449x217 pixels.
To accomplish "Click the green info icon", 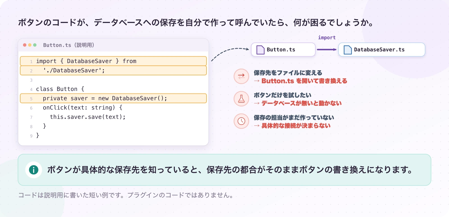I will point(34,170).
